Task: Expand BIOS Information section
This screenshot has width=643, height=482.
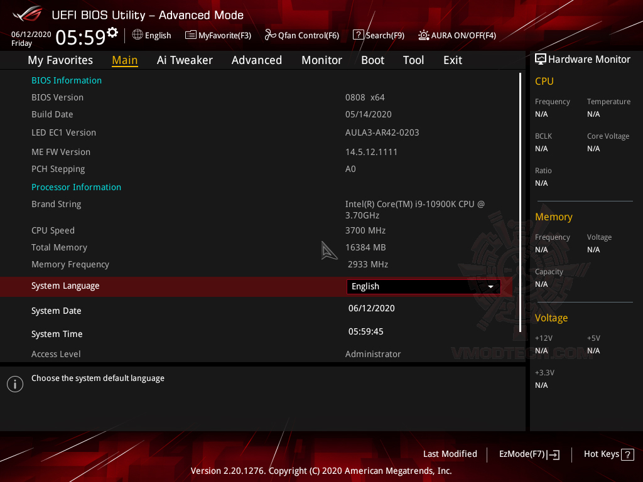Action: tap(66, 80)
